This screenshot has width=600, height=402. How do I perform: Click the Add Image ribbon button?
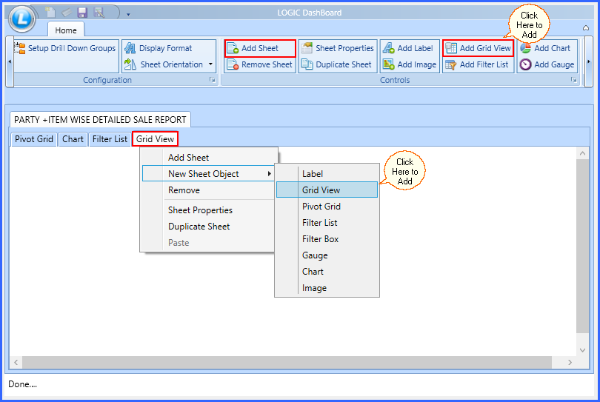pos(410,64)
